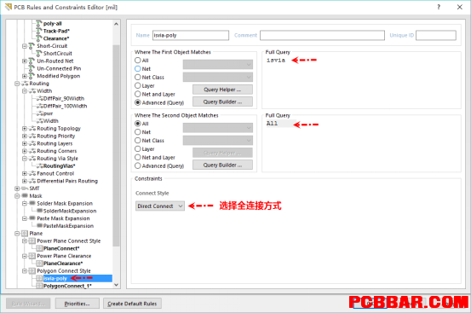
Task: Select Net radio for first object
Action: tap(138, 69)
